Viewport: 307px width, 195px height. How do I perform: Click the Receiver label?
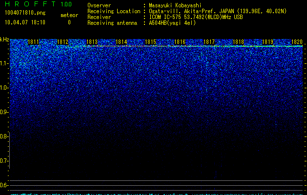click(x=99, y=17)
